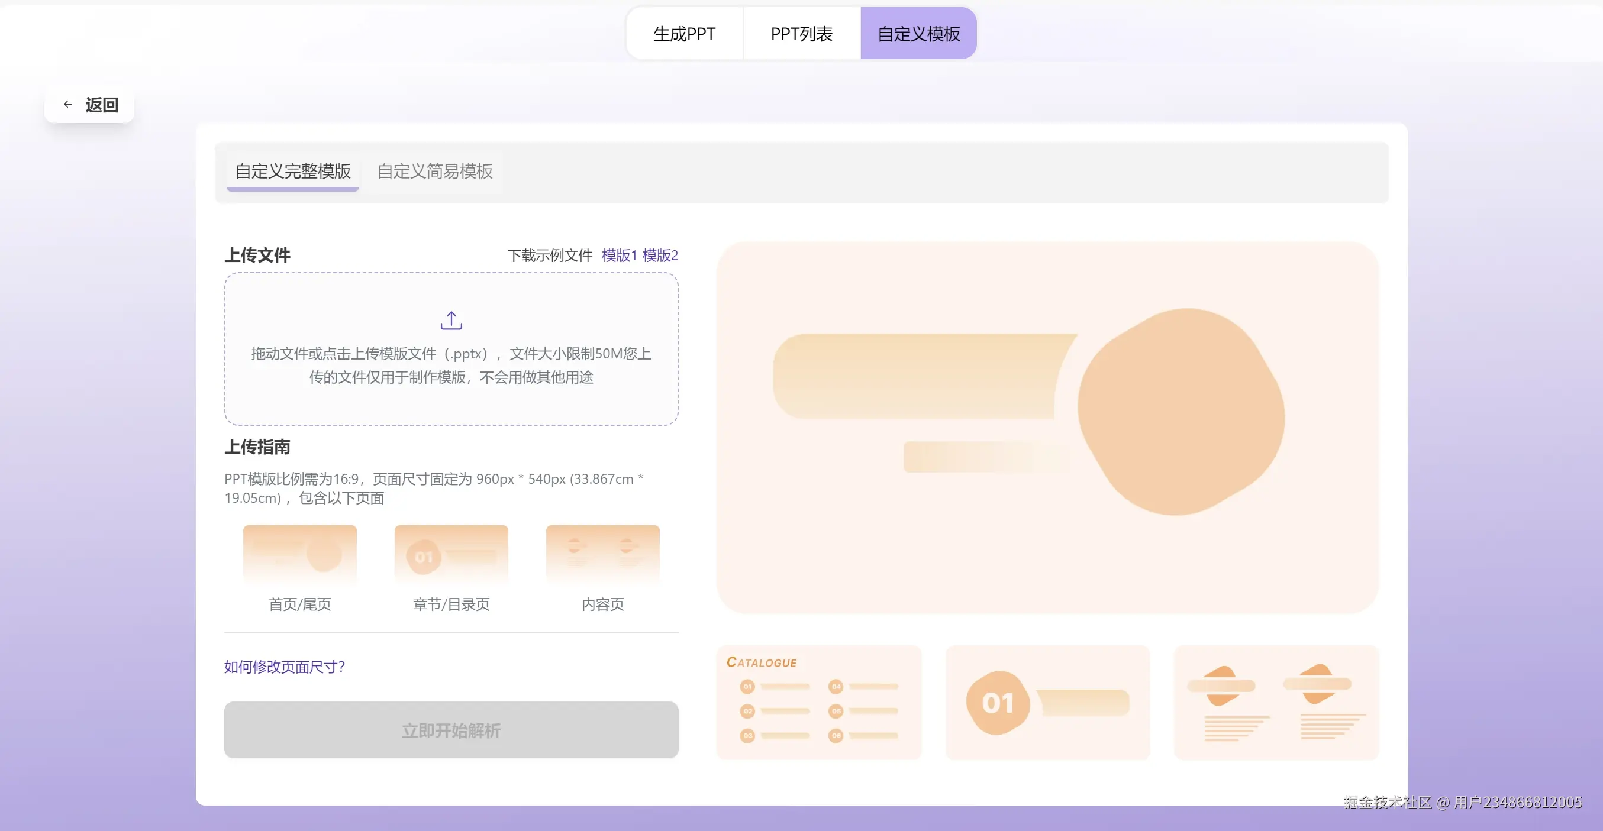Open the content page slide preview thumbnail
This screenshot has width=1603, height=831.
coord(1276,702)
